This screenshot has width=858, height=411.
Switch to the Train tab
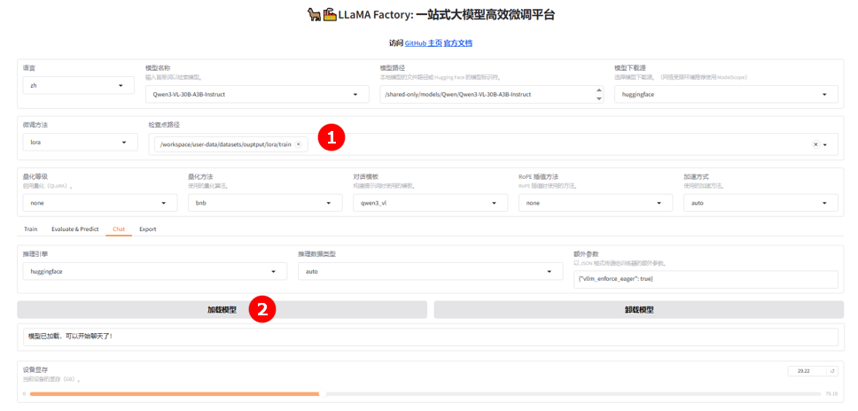(x=31, y=229)
